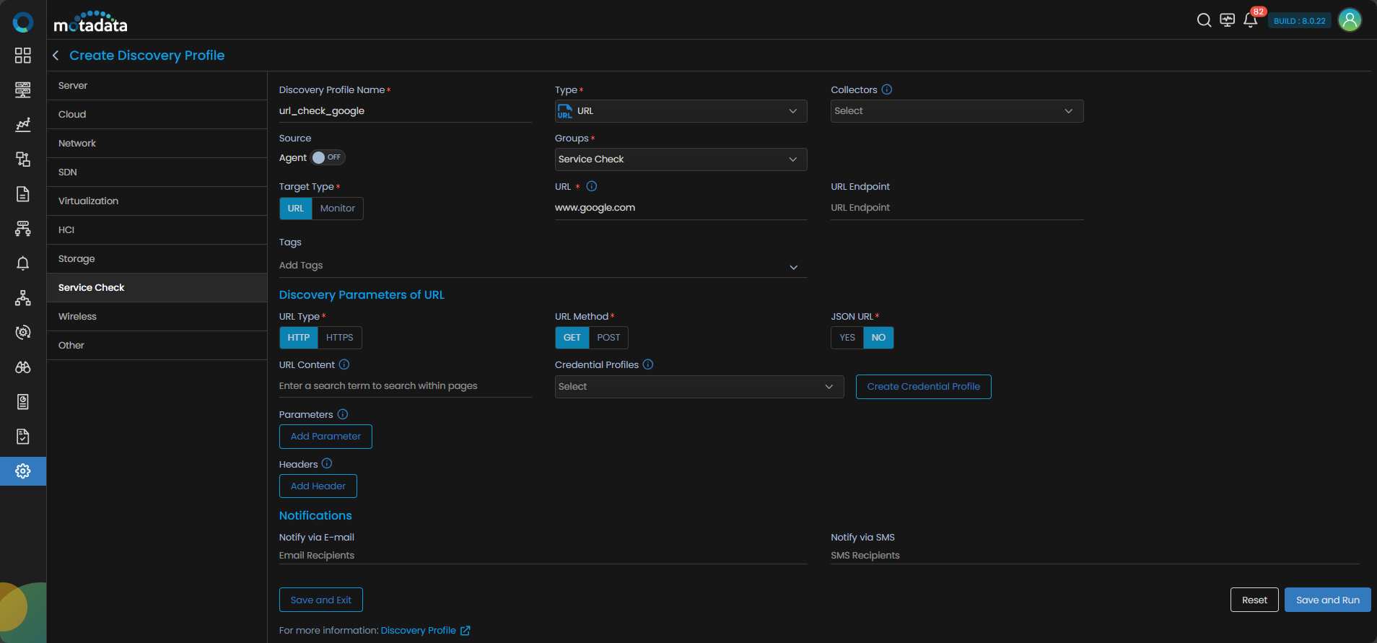1377x643 pixels.
Task: Click Email Recipients input field
Action: (543, 556)
